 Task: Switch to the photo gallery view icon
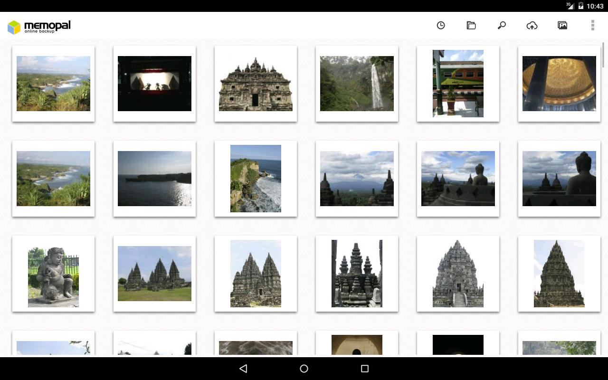[562, 26]
